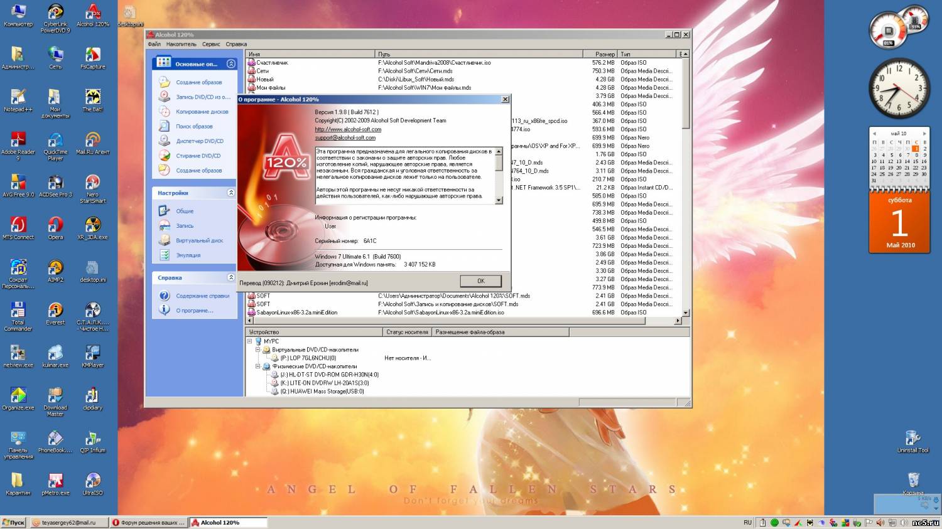The height and width of the screenshot is (529, 942).
Task: Open Копирование дисков in the sidebar
Action: point(202,112)
